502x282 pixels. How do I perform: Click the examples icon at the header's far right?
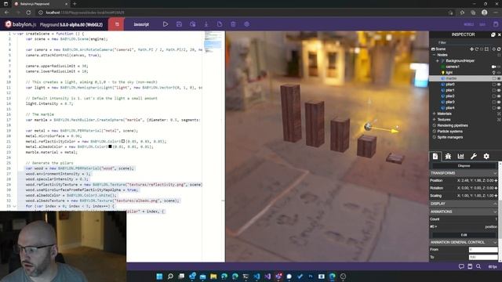point(496,24)
